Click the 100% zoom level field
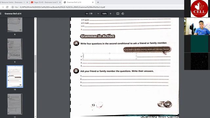 (x=104, y=14)
